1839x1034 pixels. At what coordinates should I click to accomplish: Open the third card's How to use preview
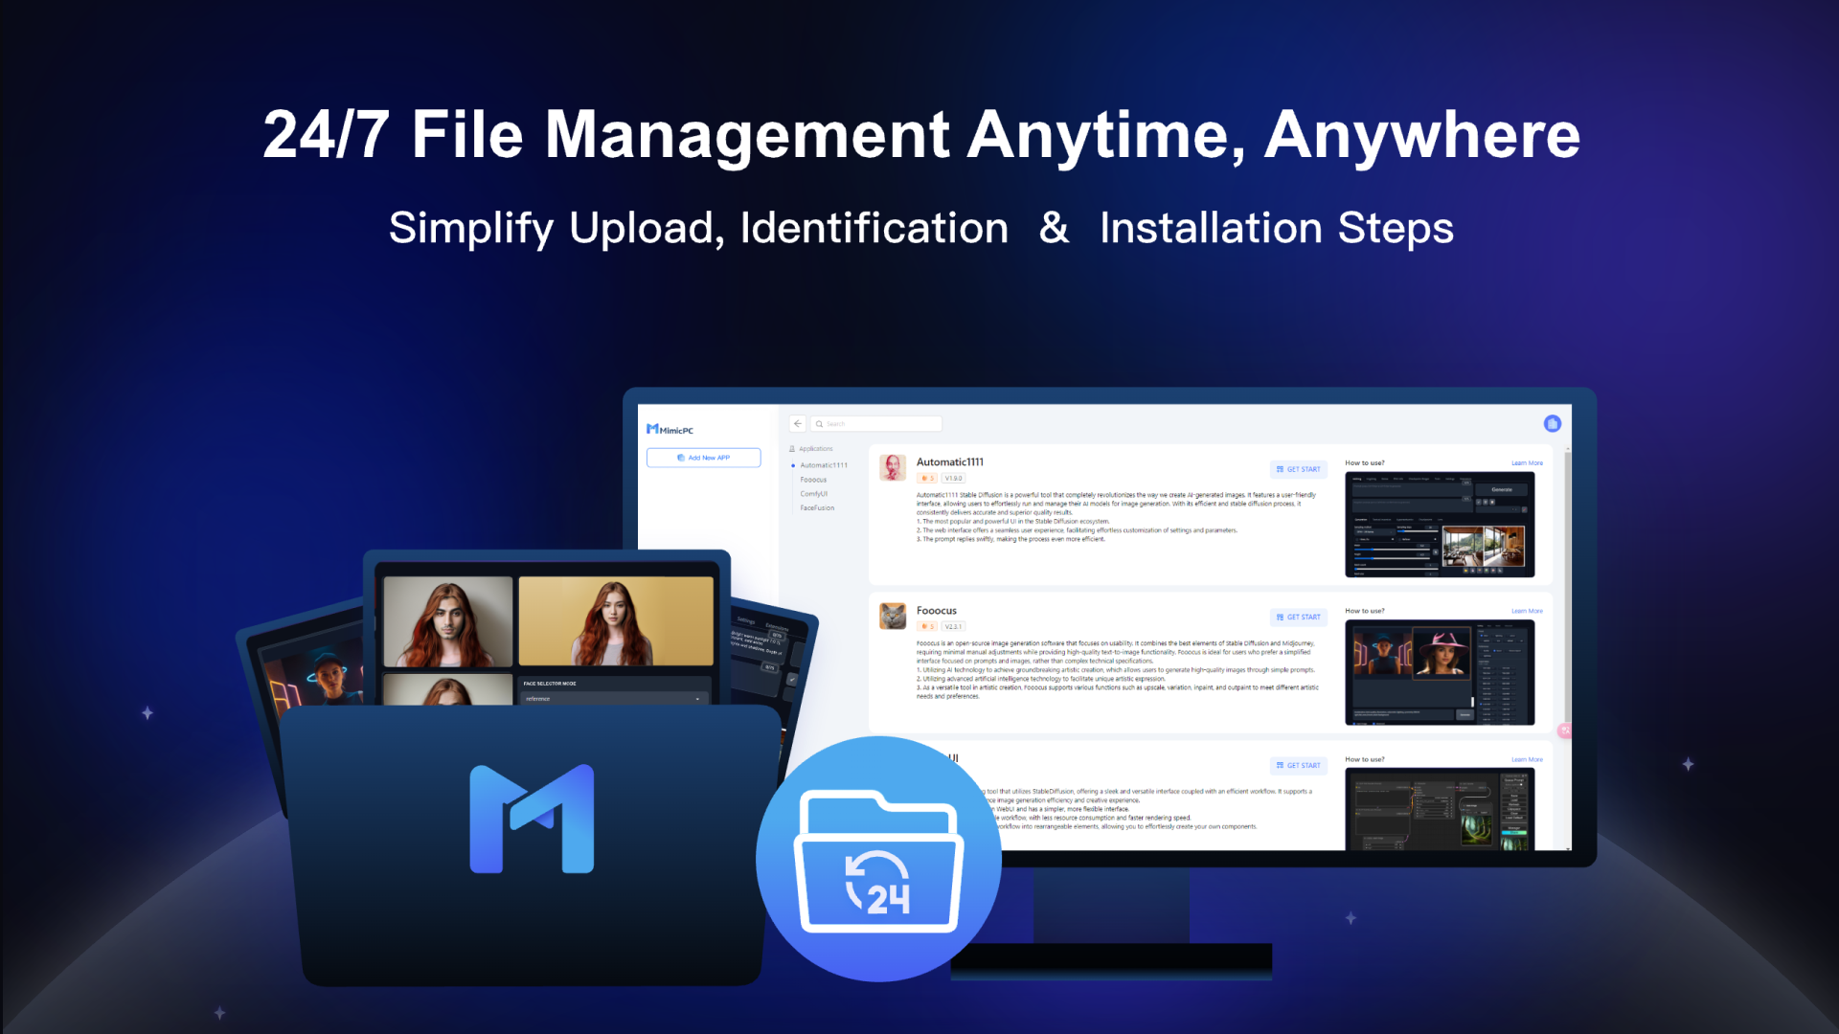click(1440, 809)
